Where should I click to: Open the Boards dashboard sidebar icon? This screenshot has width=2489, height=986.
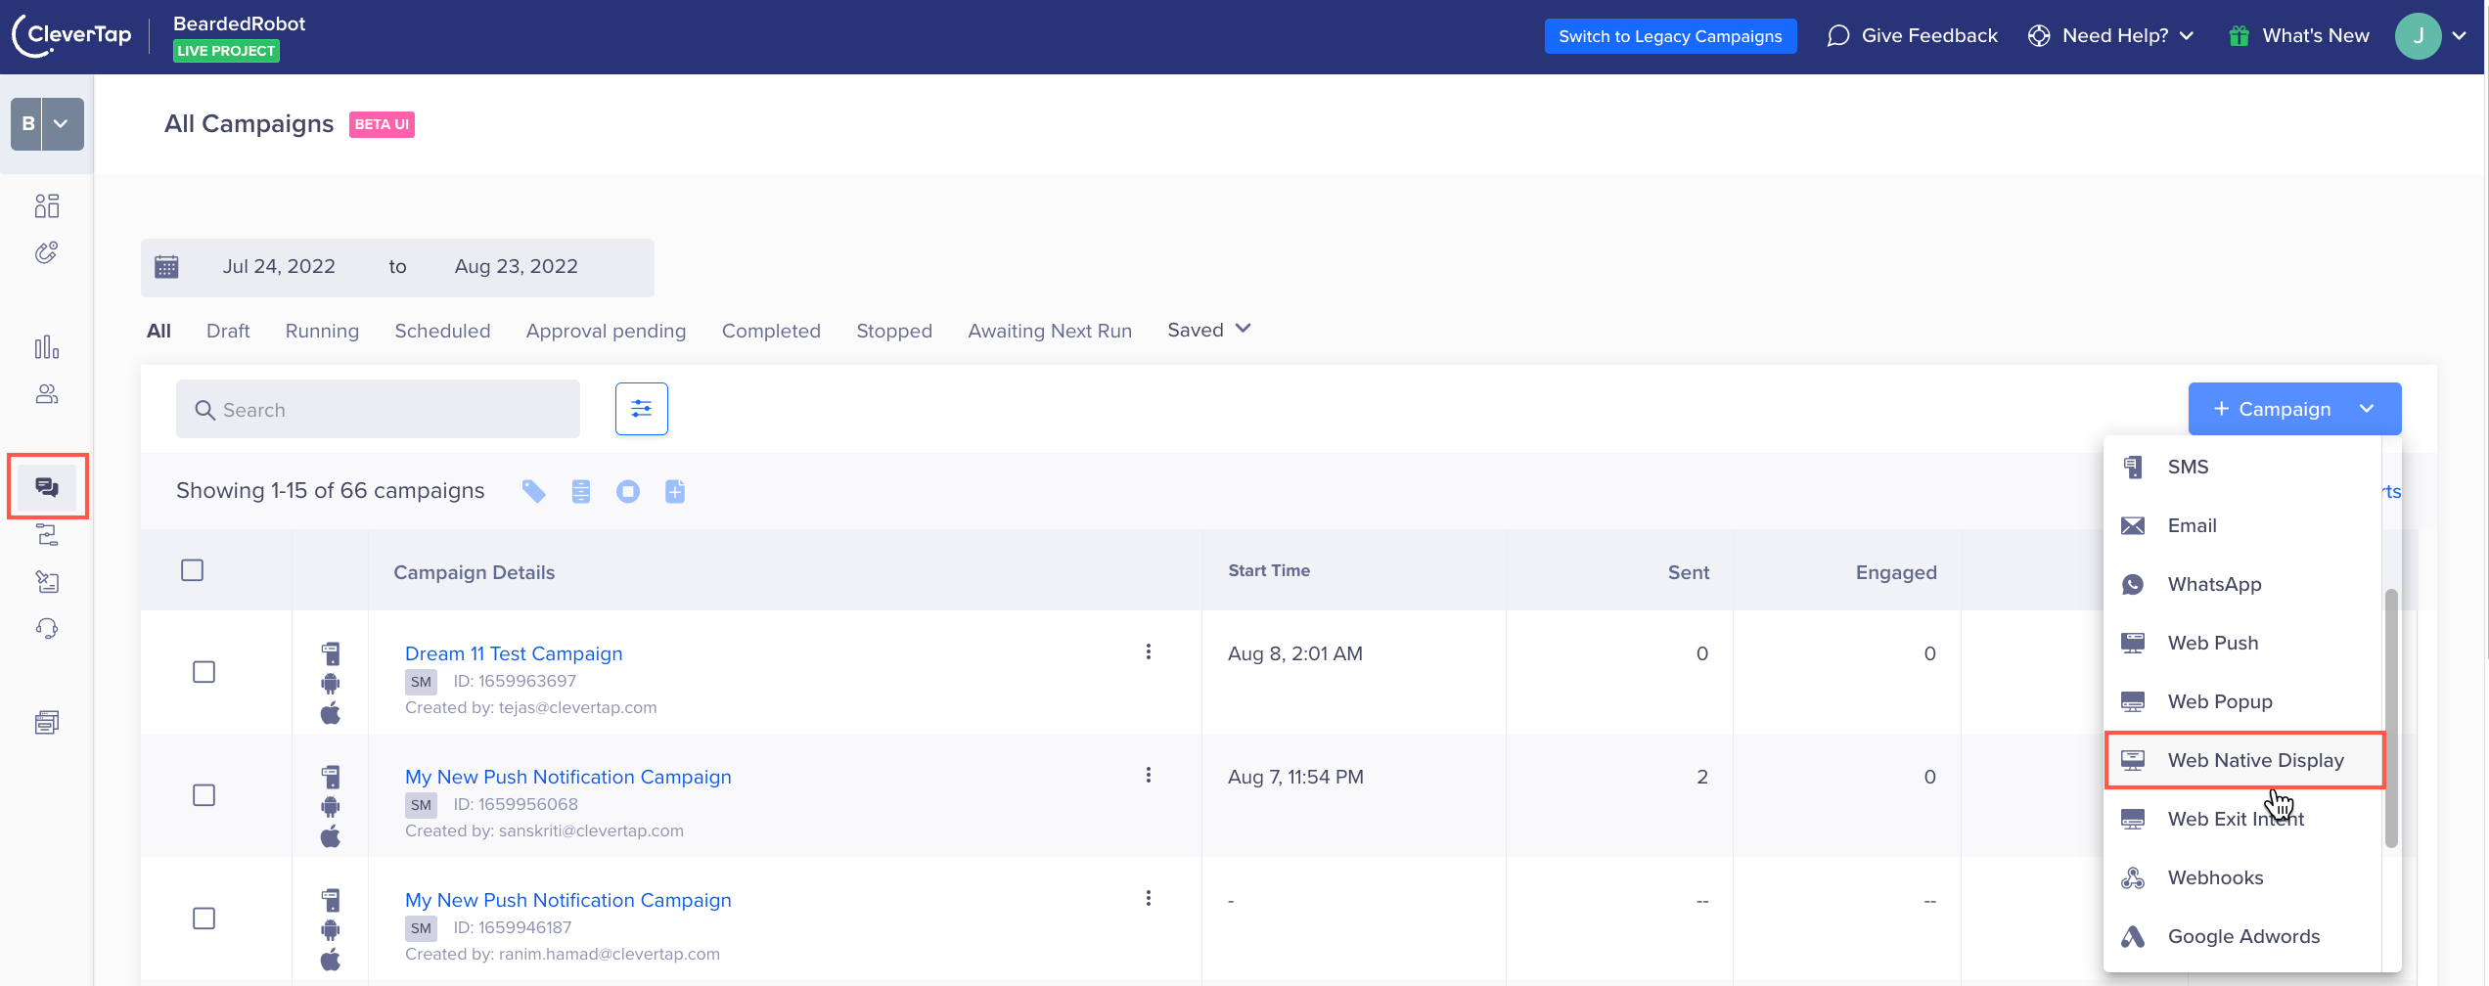click(x=47, y=205)
